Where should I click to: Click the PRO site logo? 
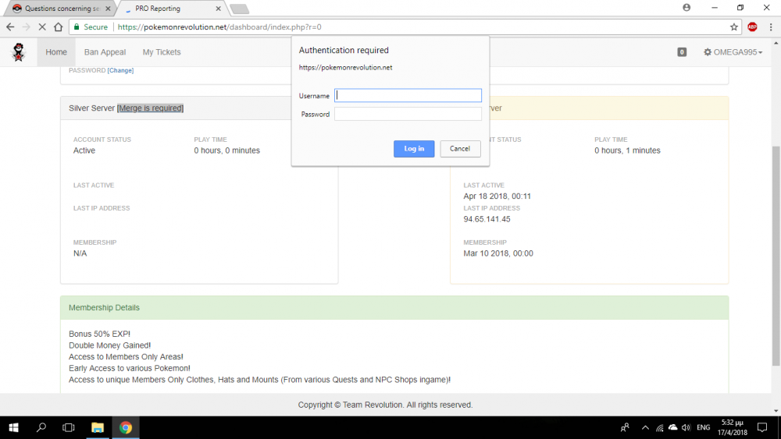(19, 51)
